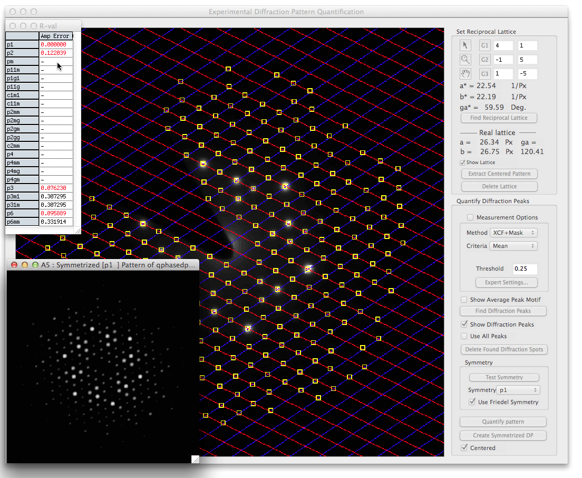Image resolution: width=582 pixels, height=478 pixels.
Task: Toggle Show Diffraction Peaks checkbox
Action: tap(464, 324)
